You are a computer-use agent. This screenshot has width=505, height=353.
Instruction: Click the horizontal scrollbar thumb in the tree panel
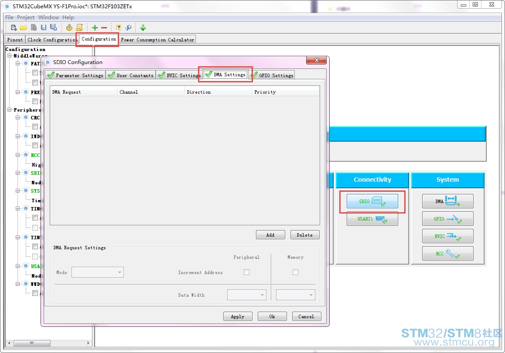(32, 343)
